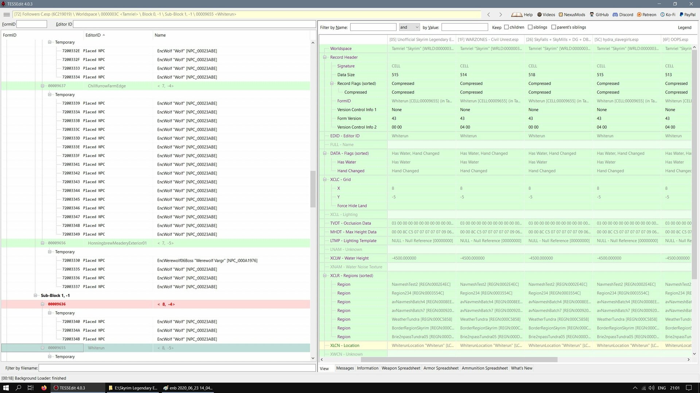Image resolution: width=700 pixels, height=393 pixels.
Task: Click the Legend button
Action: (684, 28)
